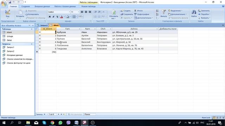Align text left
Viewport: 225px width, 126px height.
tap(82, 12)
